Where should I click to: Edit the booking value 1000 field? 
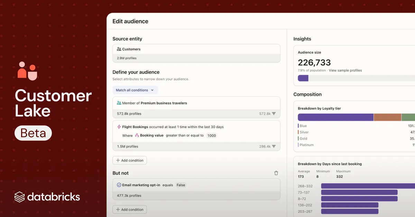212,135
